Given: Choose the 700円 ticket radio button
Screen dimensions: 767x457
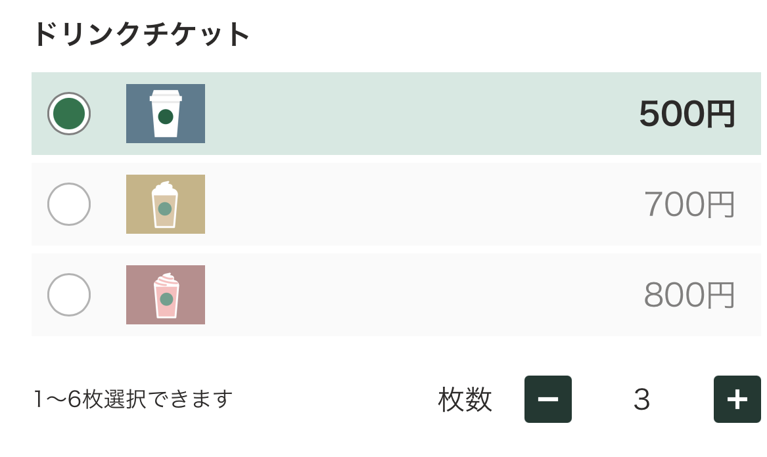Looking at the screenshot, I should 69,204.
